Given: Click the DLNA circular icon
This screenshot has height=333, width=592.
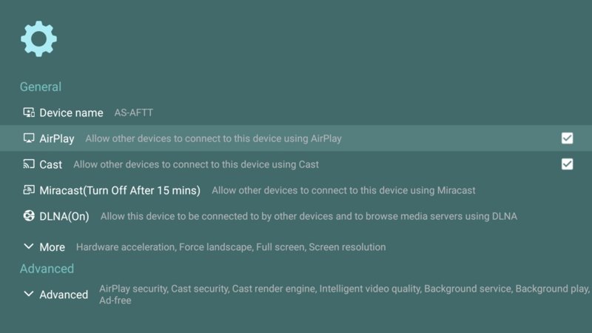Looking at the screenshot, I should click(x=29, y=216).
